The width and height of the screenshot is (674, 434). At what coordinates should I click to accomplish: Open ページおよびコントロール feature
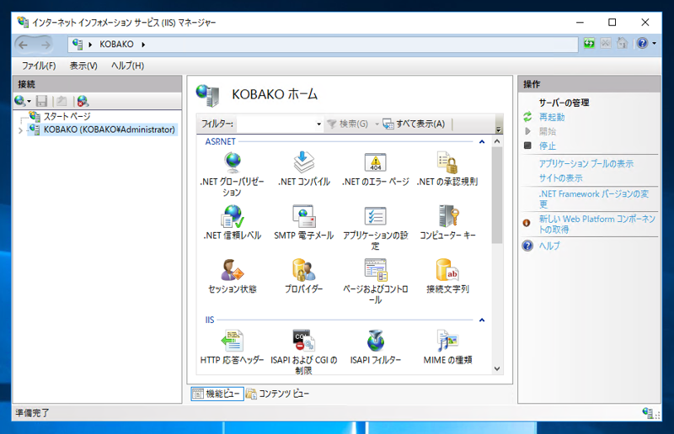pyautogui.click(x=375, y=281)
